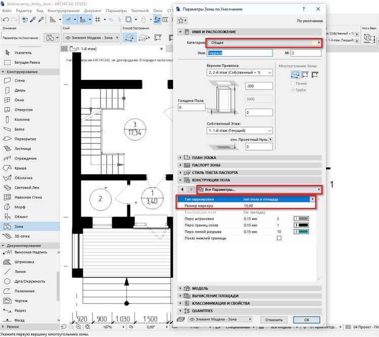
Task: Open the Перо штриховки pen color swatch
Action: coord(301,219)
